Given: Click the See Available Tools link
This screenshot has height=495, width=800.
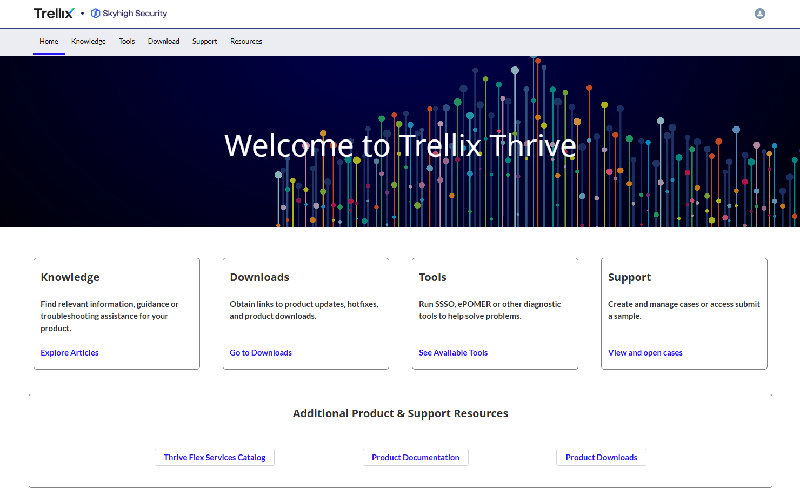Looking at the screenshot, I should pyautogui.click(x=453, y=352).
